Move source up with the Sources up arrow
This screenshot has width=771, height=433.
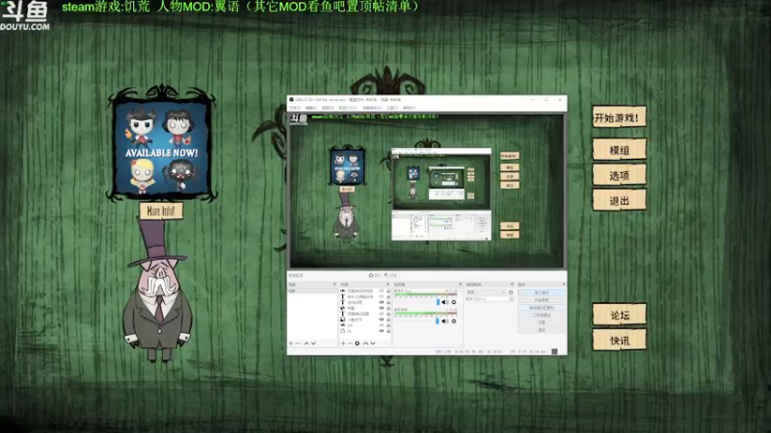coord(365,344)
